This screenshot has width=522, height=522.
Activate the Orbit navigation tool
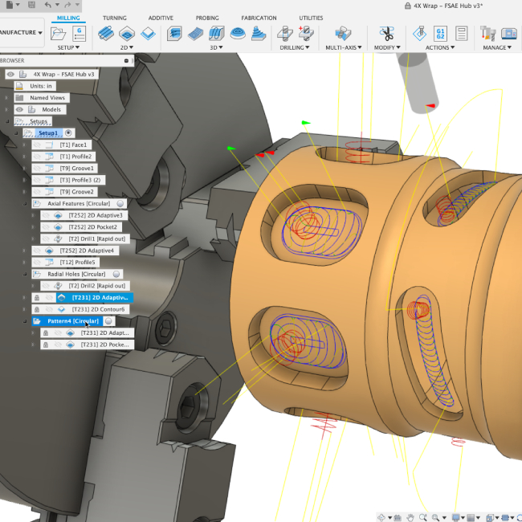(x=381, y=517)
